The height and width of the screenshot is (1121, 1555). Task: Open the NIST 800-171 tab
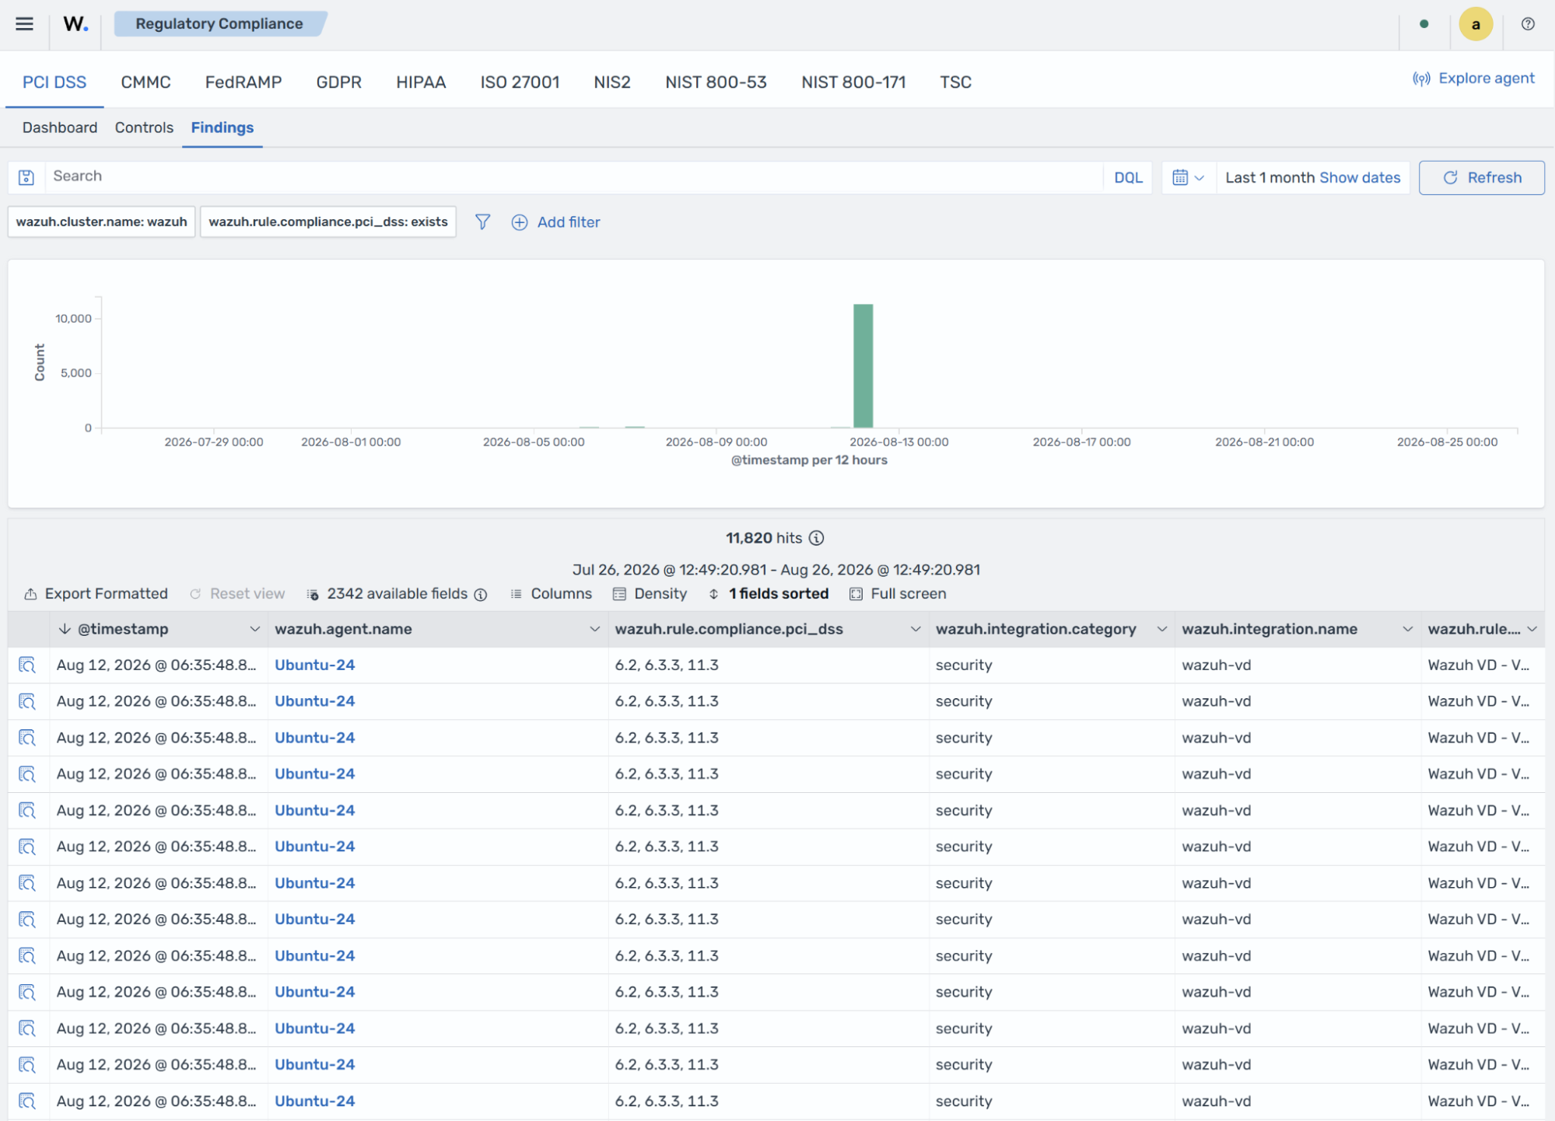(x=853, y=82)
